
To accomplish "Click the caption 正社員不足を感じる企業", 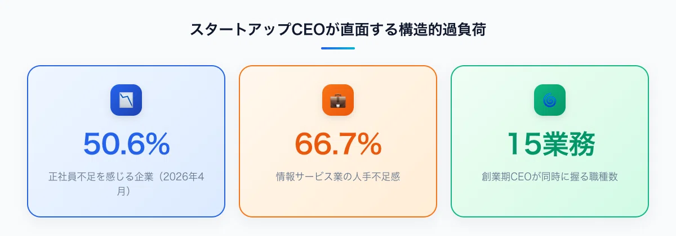I will pos(100,176).
